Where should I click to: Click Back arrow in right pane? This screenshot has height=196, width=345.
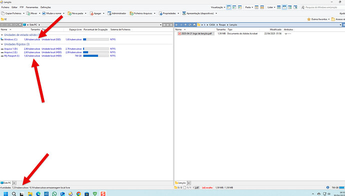[x=176, y=25]
